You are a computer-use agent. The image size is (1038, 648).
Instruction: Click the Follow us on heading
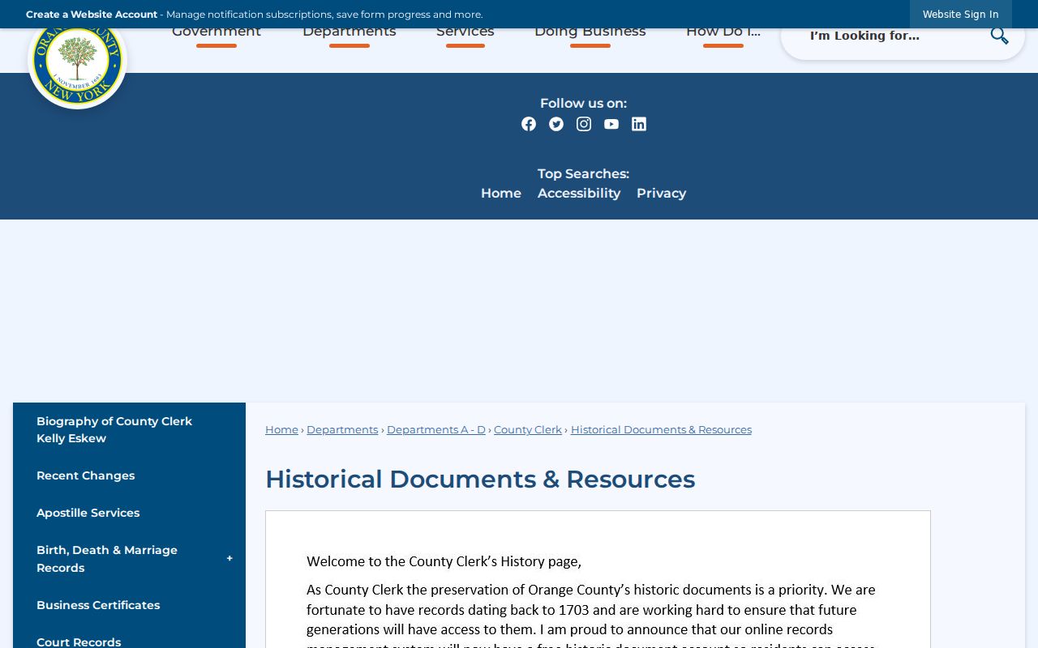tap(583, 103)
